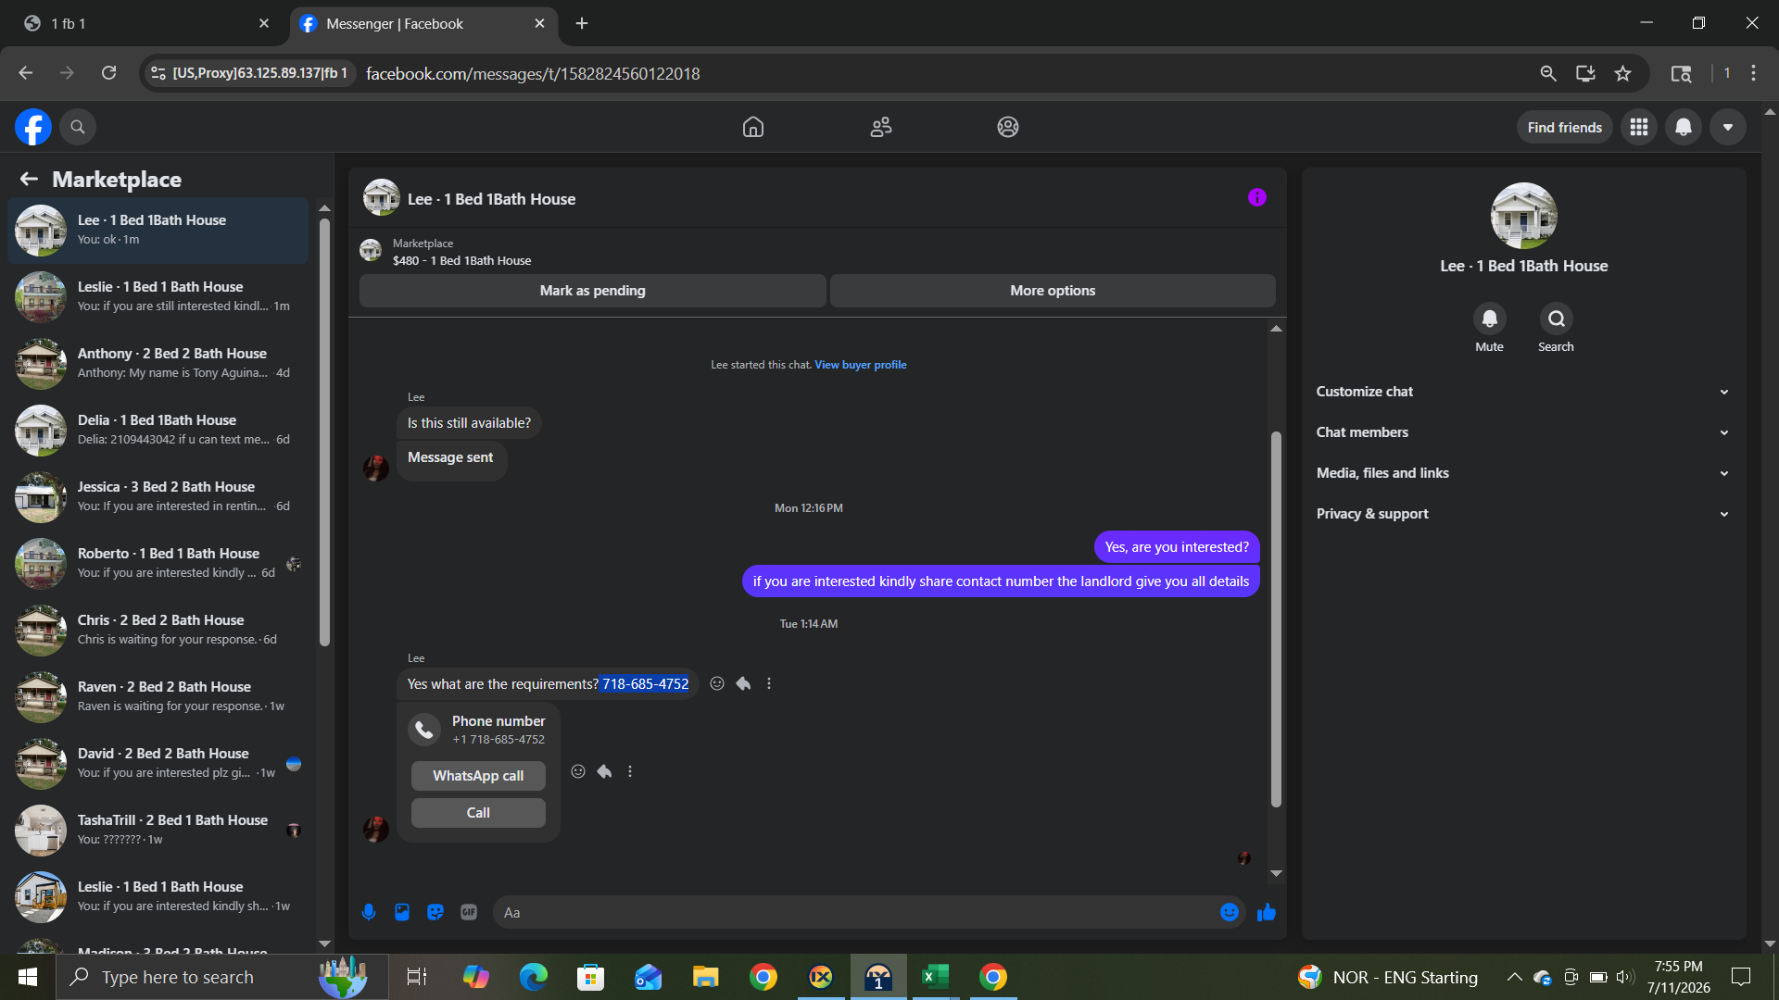Screen dimensions: 1779x1000
Task: Open a new browser tab
Action: click(x=582, y=24)
